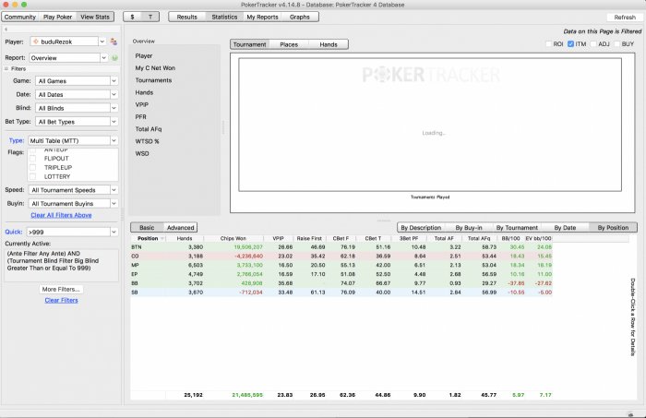Group the report By Tournament

tap(517, 228)
